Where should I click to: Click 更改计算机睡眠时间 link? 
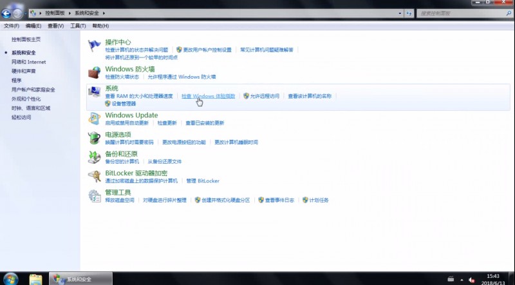pos(236,142)
